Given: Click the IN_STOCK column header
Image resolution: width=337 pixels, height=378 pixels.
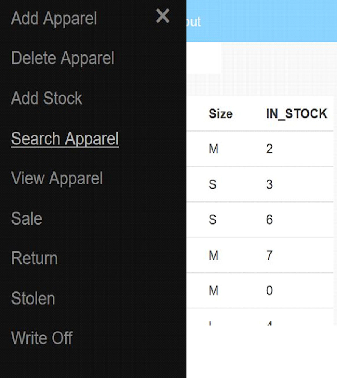Looking at the screenshot, I should (x=297, y=113).
